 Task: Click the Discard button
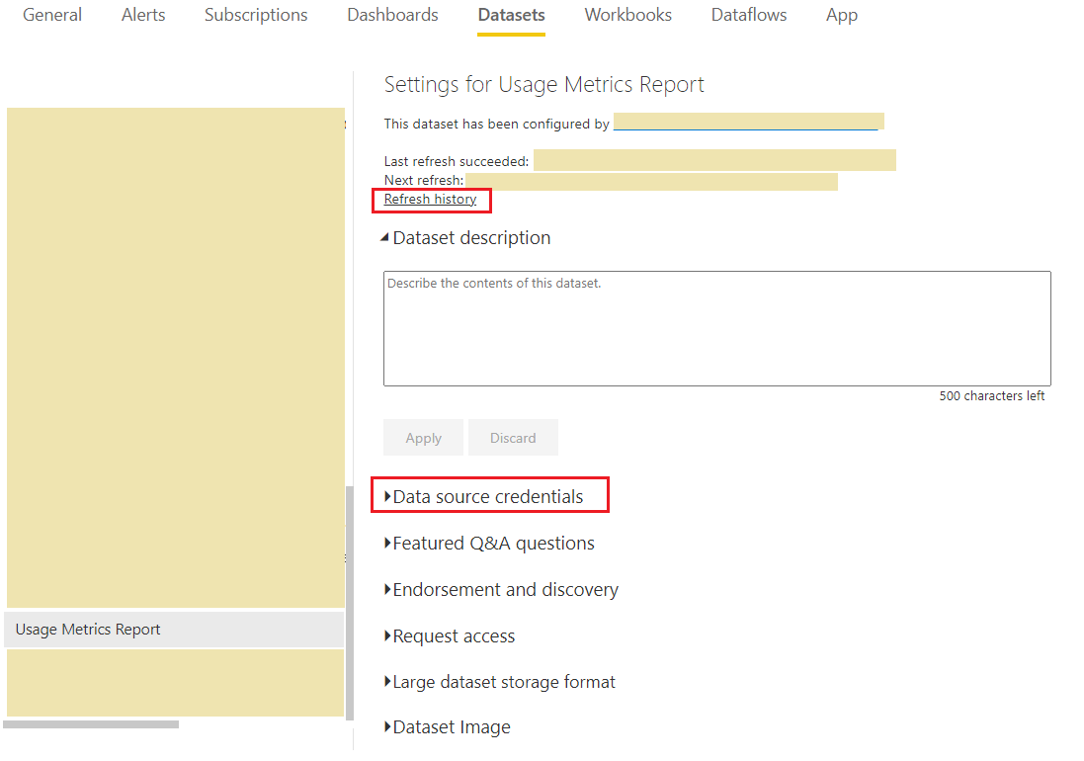point(513,438)
